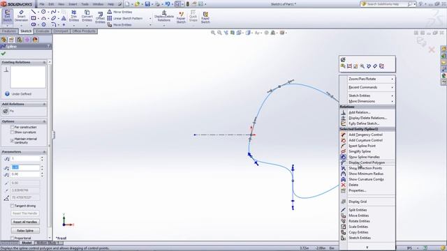Image resolution: width=447 pixels, height=251 pixels.
Task: Click the Repair Sketch icon
Action: [x=181, y=17]
